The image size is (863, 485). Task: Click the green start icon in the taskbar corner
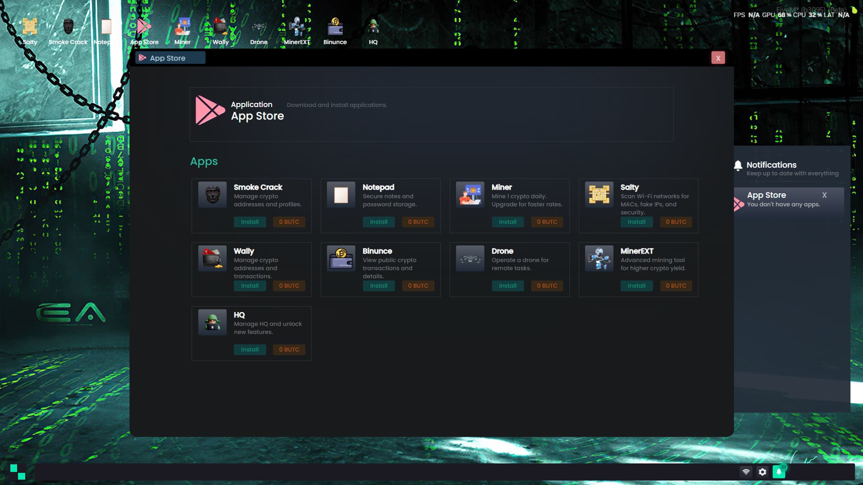click(19, 472)
